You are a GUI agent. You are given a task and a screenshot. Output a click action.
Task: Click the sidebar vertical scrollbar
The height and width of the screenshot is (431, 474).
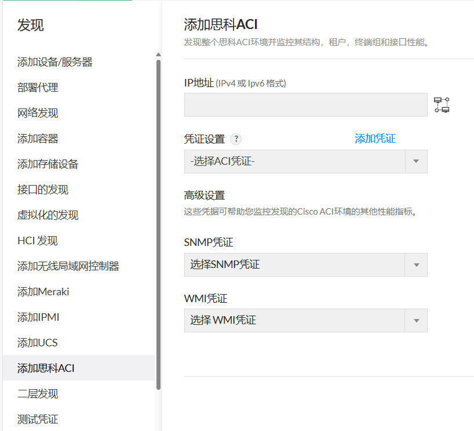coord(158,224)
